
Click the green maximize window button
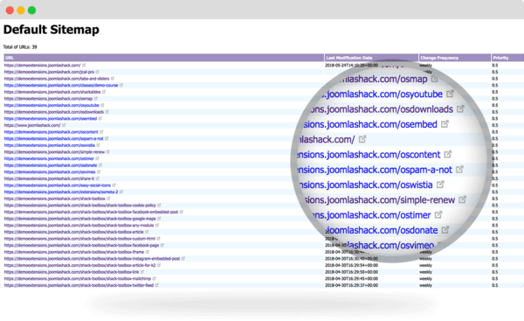tap(31, 10)
